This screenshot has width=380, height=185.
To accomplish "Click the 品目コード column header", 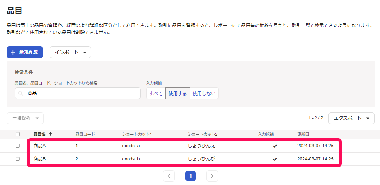I will pyautogui.click(x=85, y=134).
